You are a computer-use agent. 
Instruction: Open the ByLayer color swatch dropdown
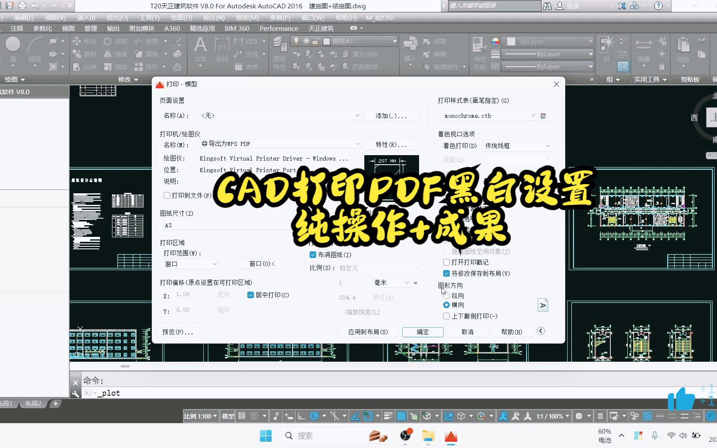[548, 41]
